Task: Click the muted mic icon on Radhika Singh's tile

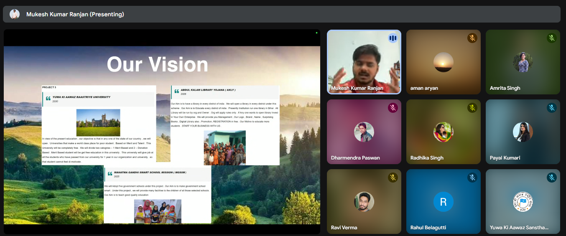Action: (x=472, y=108)
